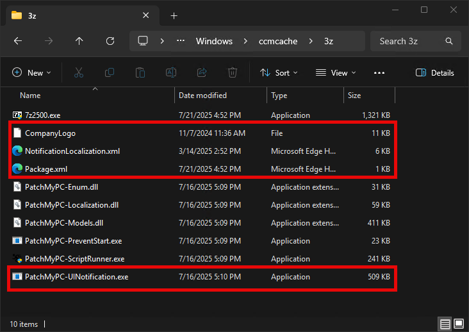Click the 10 items status text

(x=24, y=324)
